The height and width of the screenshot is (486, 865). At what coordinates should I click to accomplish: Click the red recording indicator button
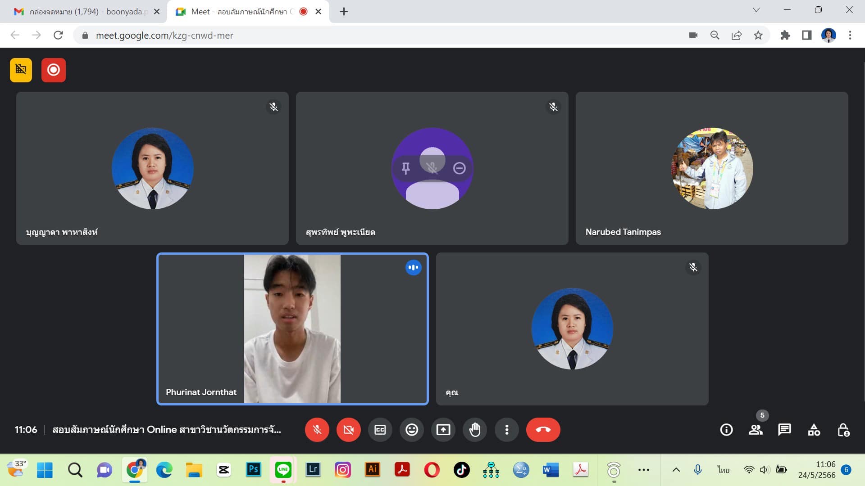point(54,70)
